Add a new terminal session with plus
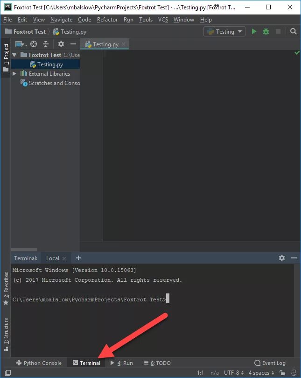301x378 pixels. (78, 258)
